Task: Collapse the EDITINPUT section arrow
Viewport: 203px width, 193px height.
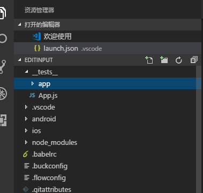Action: (19, 60)
